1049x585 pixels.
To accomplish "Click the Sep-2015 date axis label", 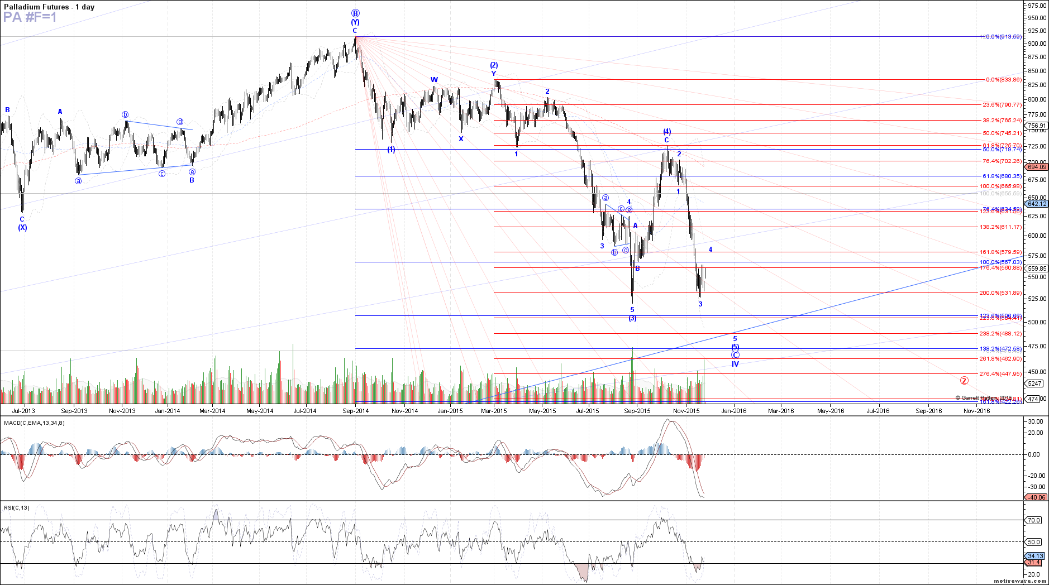I will pos(637,411).
